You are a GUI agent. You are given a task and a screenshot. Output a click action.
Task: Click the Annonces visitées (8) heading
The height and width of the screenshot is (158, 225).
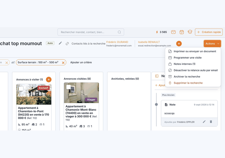(x=77, y=79)
